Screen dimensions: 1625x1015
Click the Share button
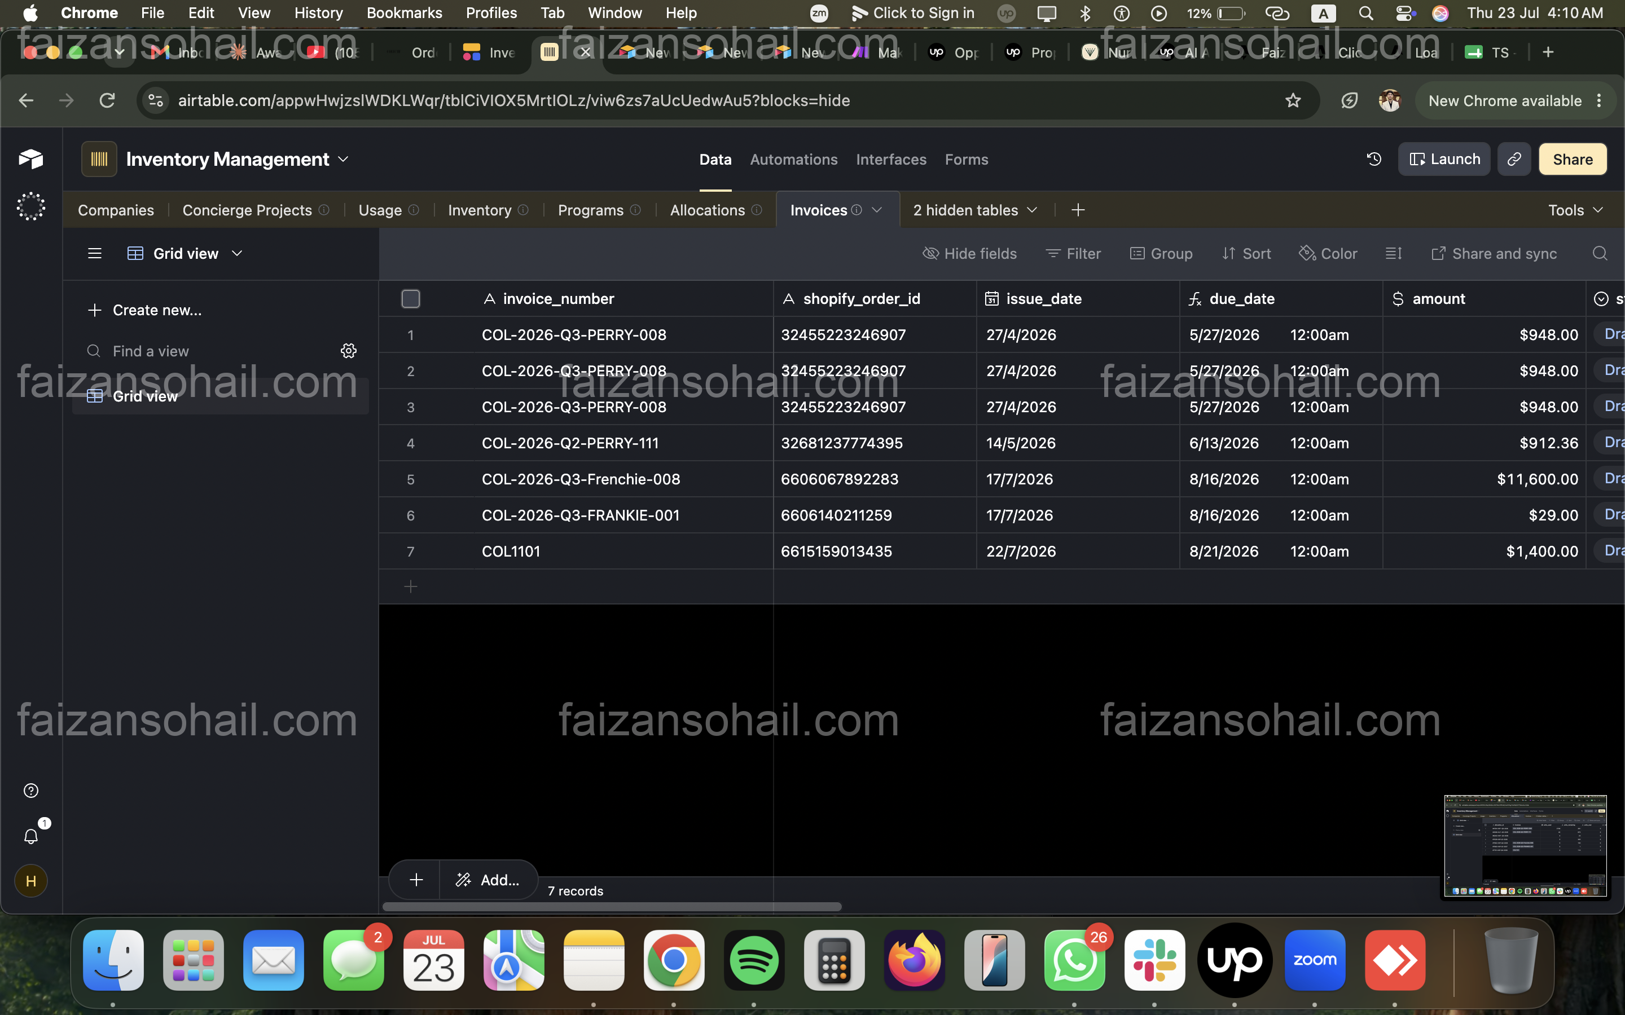(1573, 159)
